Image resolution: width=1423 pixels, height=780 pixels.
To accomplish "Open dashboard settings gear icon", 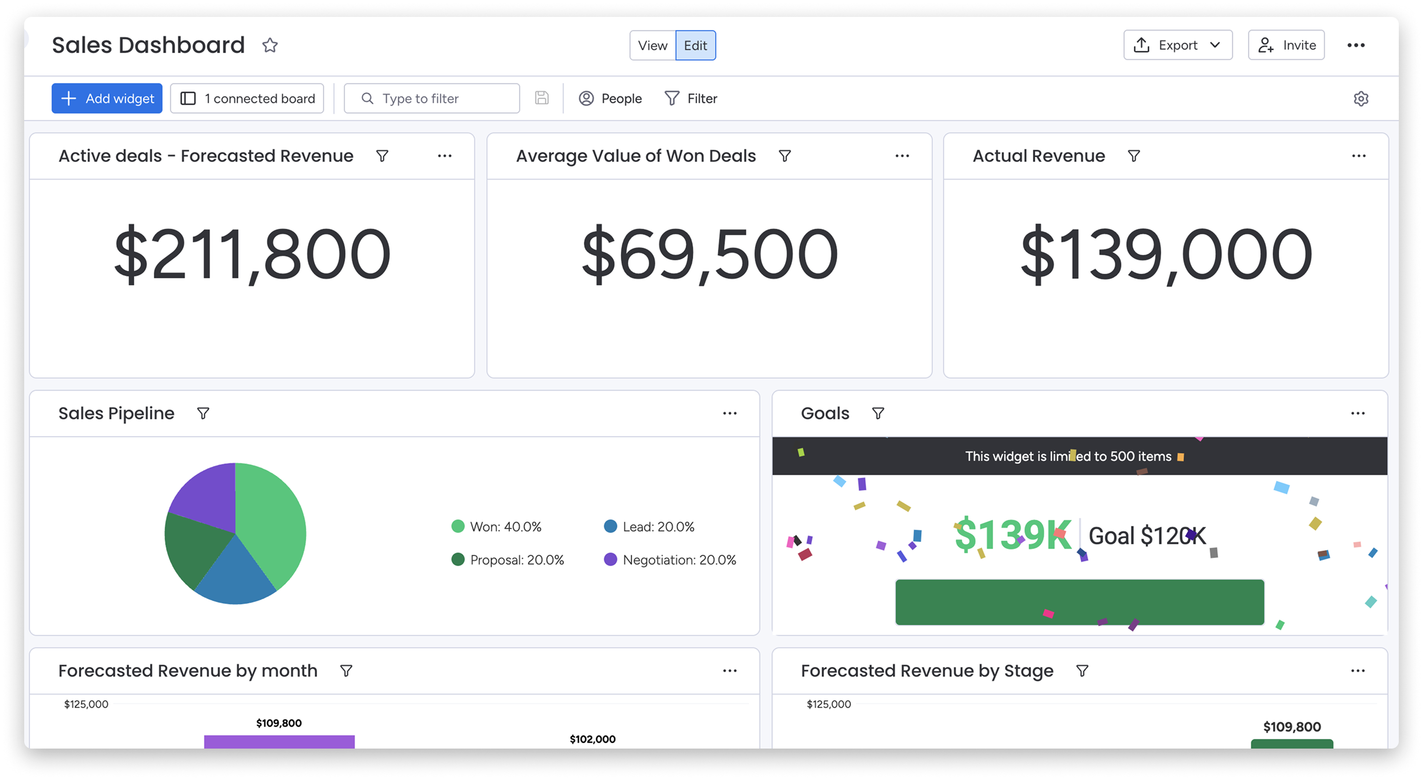I will [x=1361, y=98].
